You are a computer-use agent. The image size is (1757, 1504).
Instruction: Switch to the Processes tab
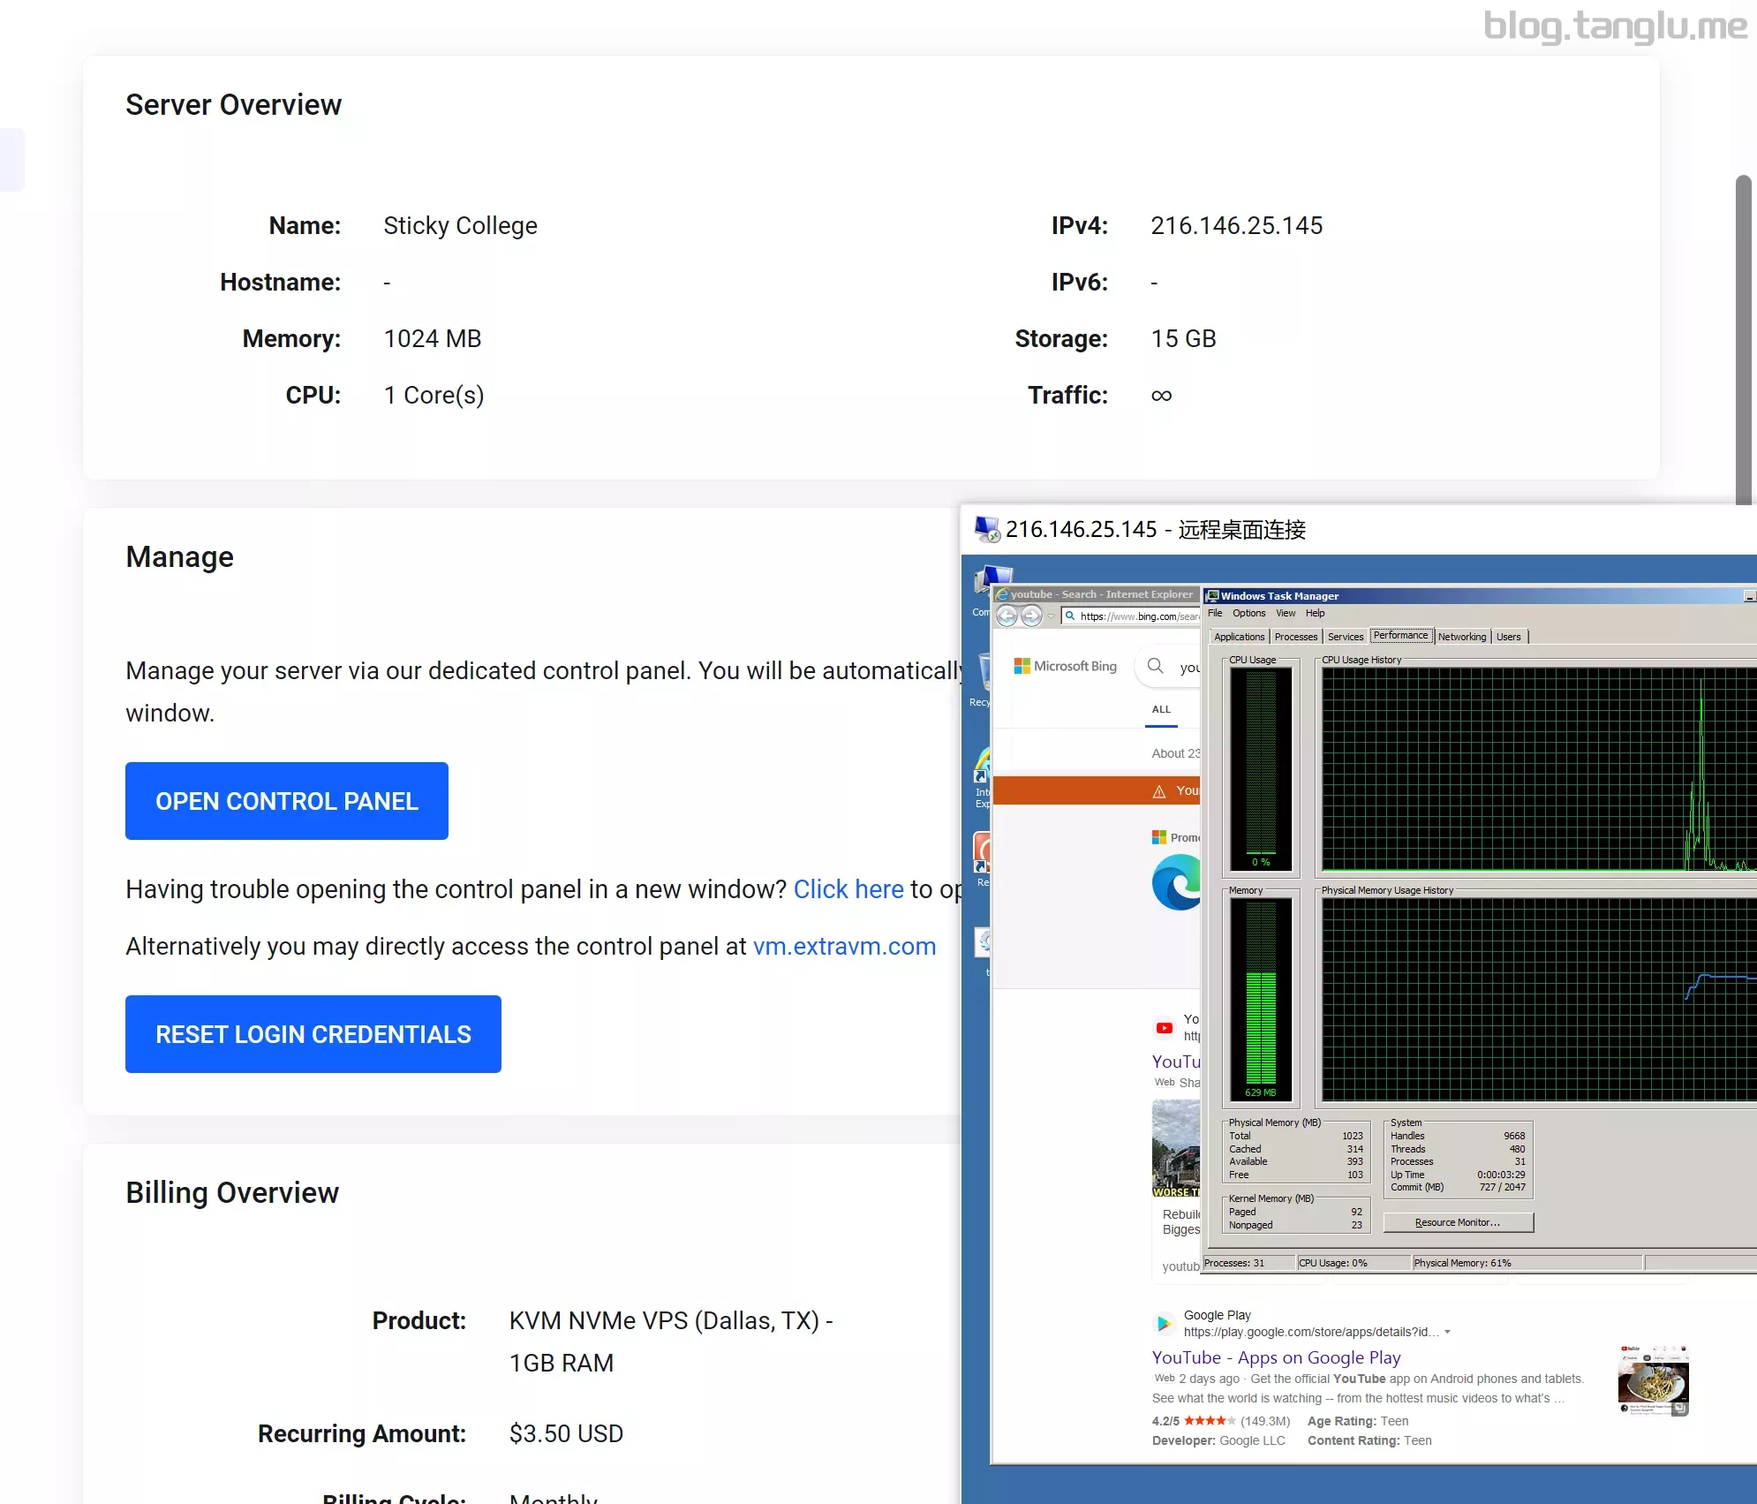click(1295, 637)
